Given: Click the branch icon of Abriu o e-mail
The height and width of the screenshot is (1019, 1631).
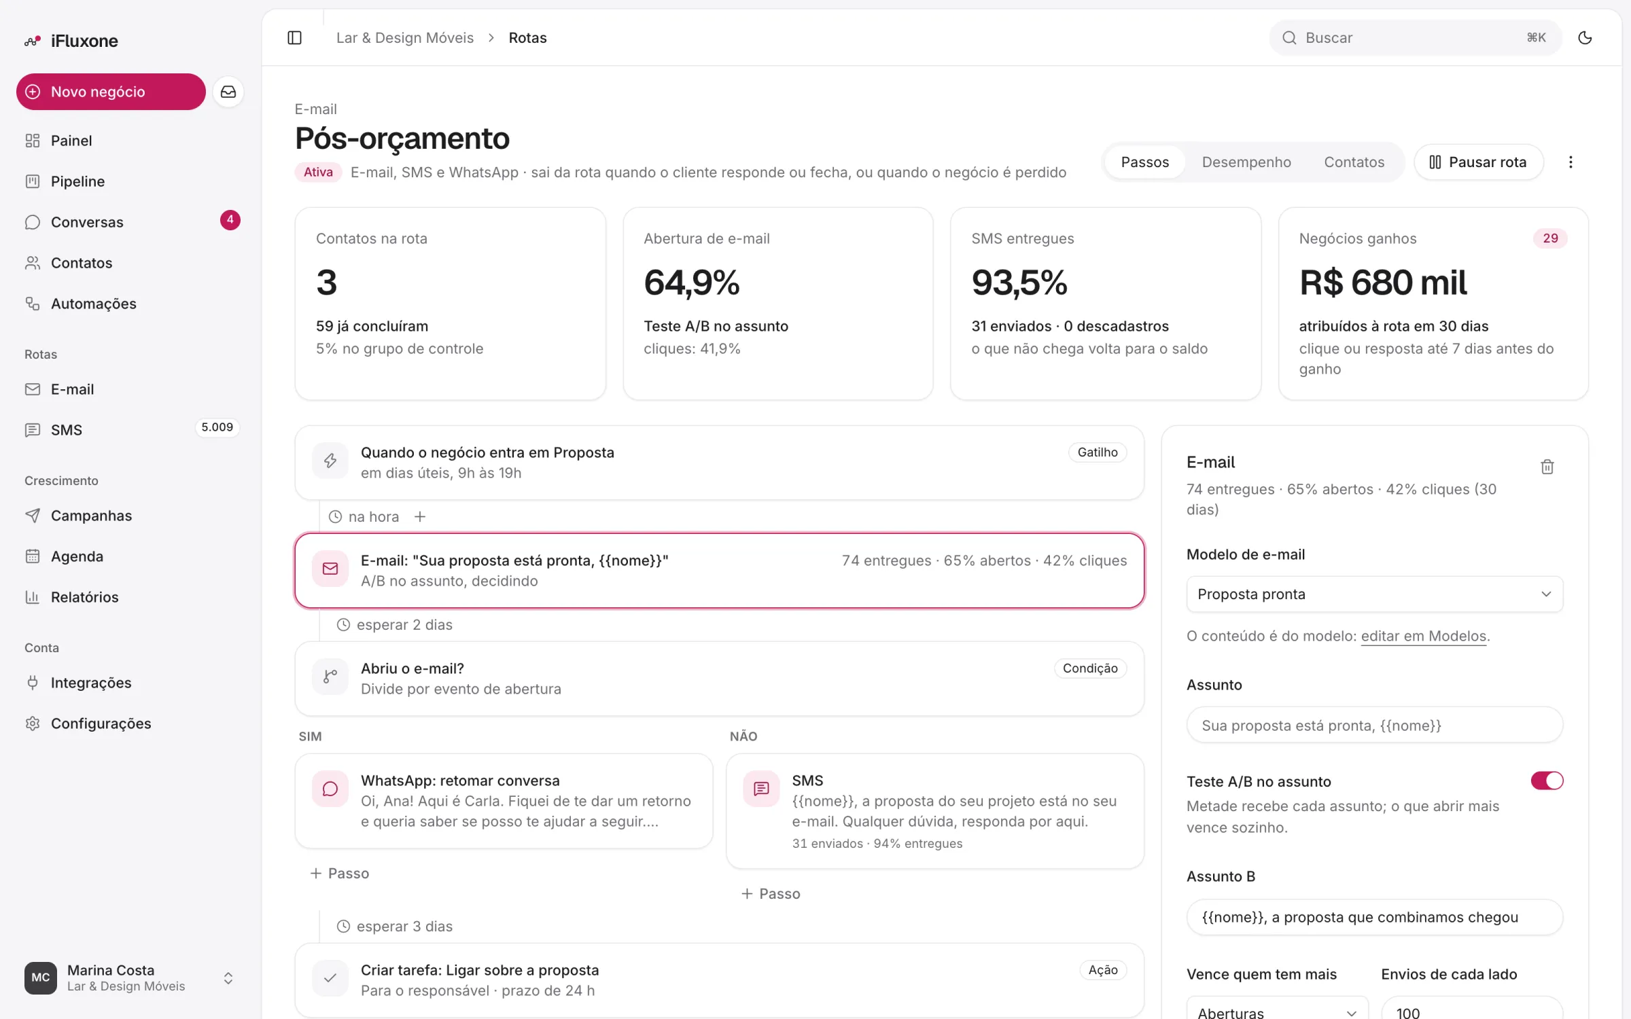Looking at the screenshot, I should click(330, 677).
